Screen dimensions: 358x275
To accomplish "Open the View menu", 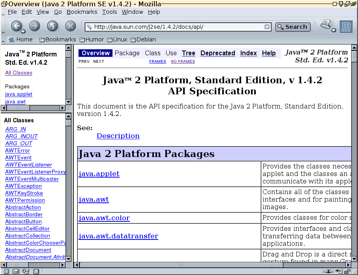I will pyautogui.click(x=43, y=12).
